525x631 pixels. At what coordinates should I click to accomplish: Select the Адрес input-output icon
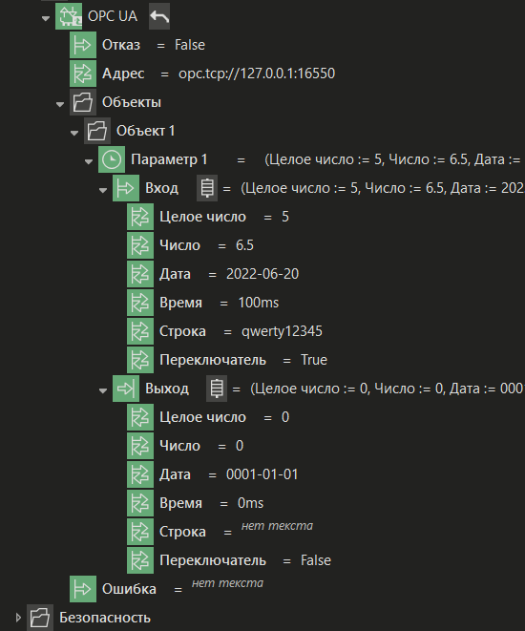(83, 74)
